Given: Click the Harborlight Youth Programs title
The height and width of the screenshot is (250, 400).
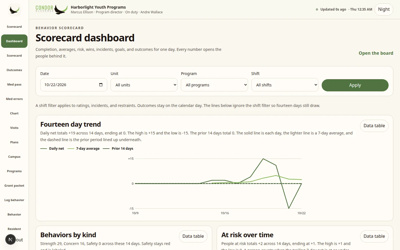Looking at the screenshot, I should pos(98,7).
